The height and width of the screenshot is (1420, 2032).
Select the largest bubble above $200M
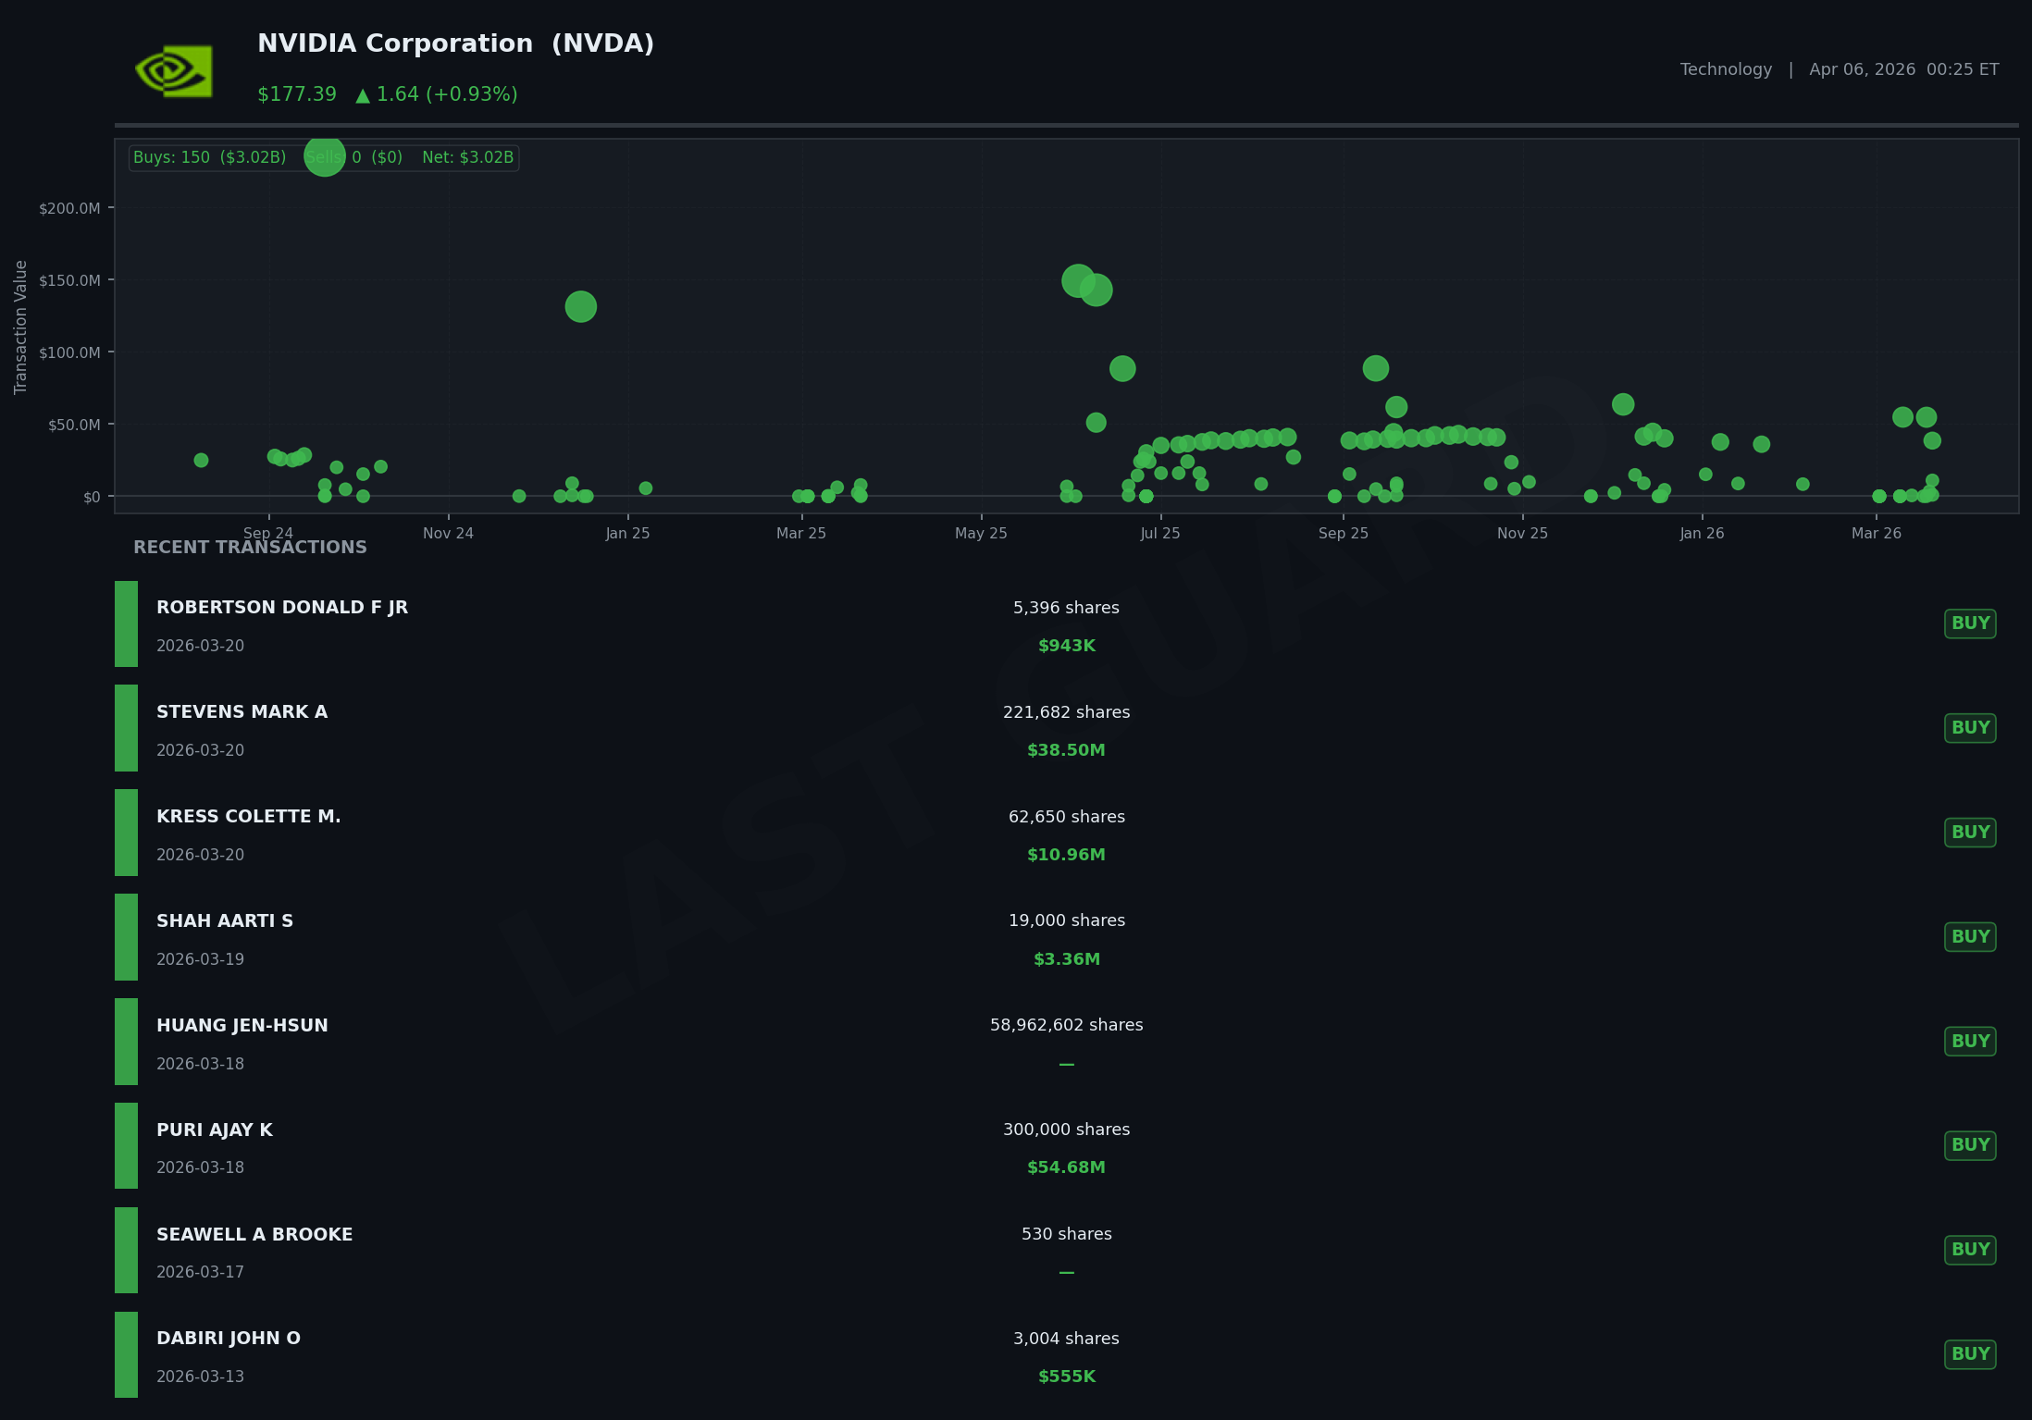click(325, 155)
